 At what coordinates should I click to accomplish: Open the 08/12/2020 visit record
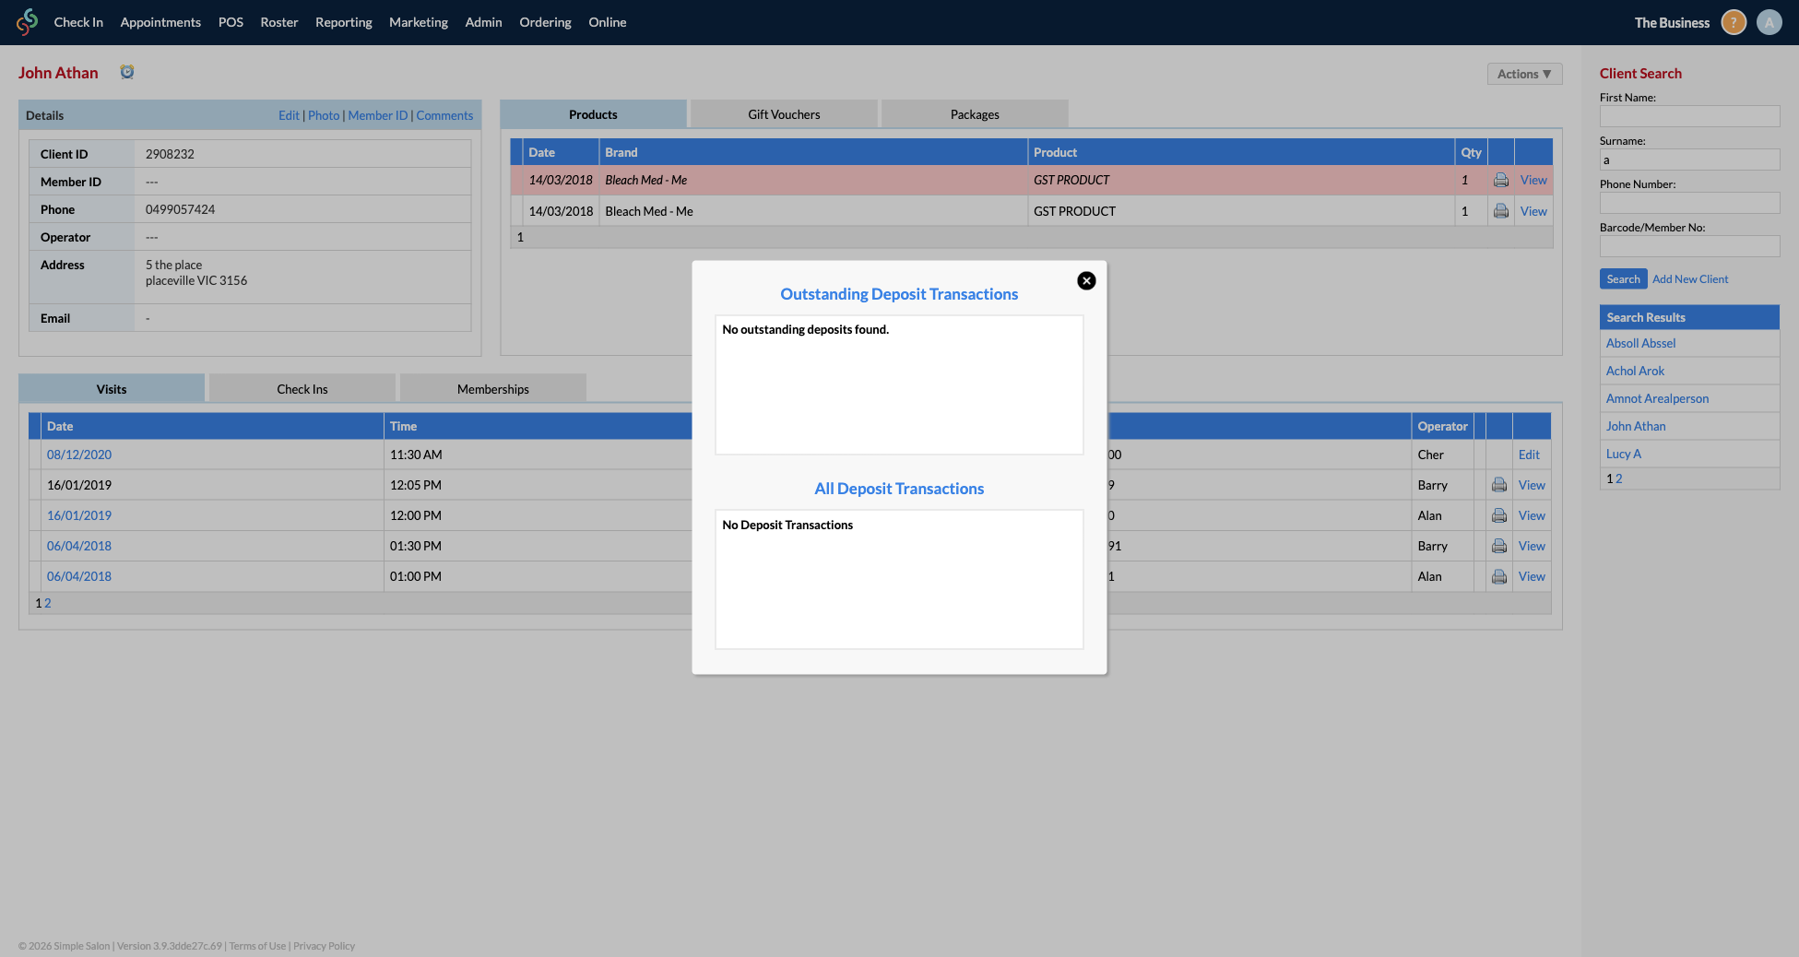tap(78, 454)
